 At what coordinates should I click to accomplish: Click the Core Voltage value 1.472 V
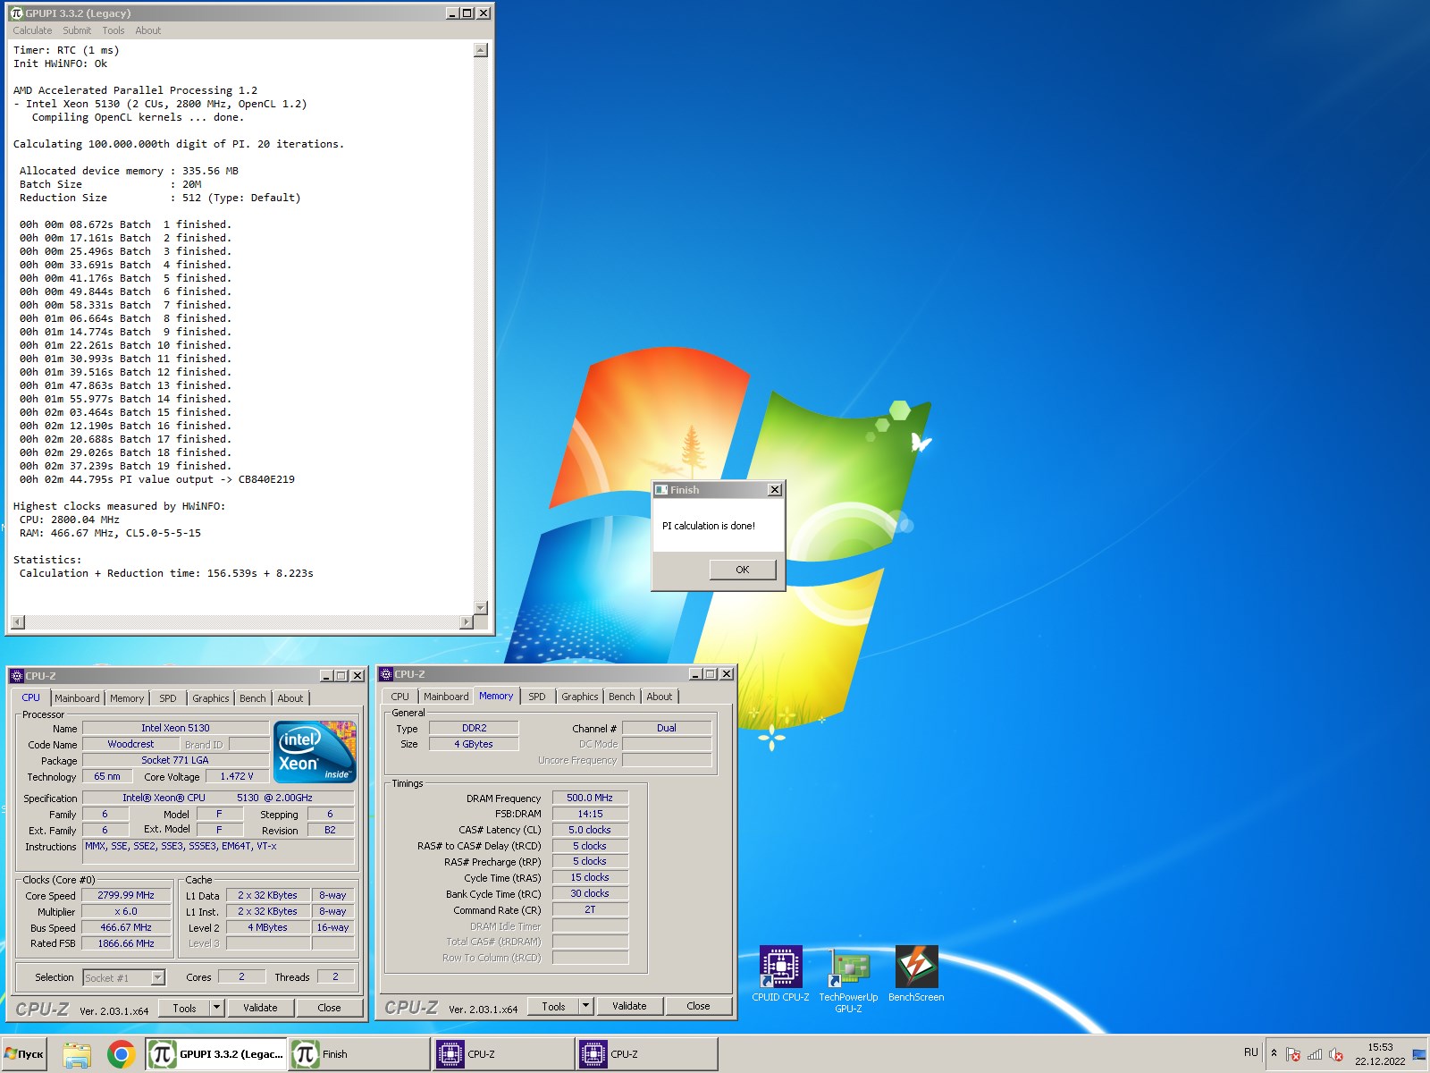(237, 776)
